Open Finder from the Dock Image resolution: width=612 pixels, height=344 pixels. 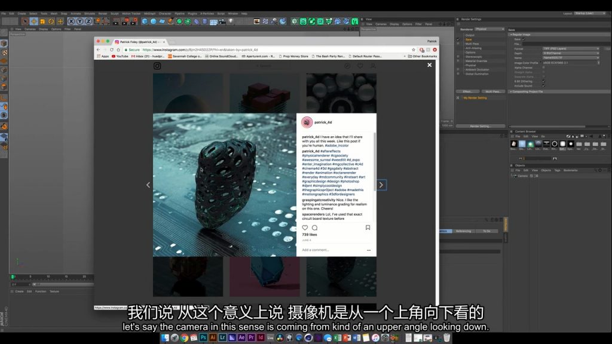pyautogui.click(x=165, y=338)
